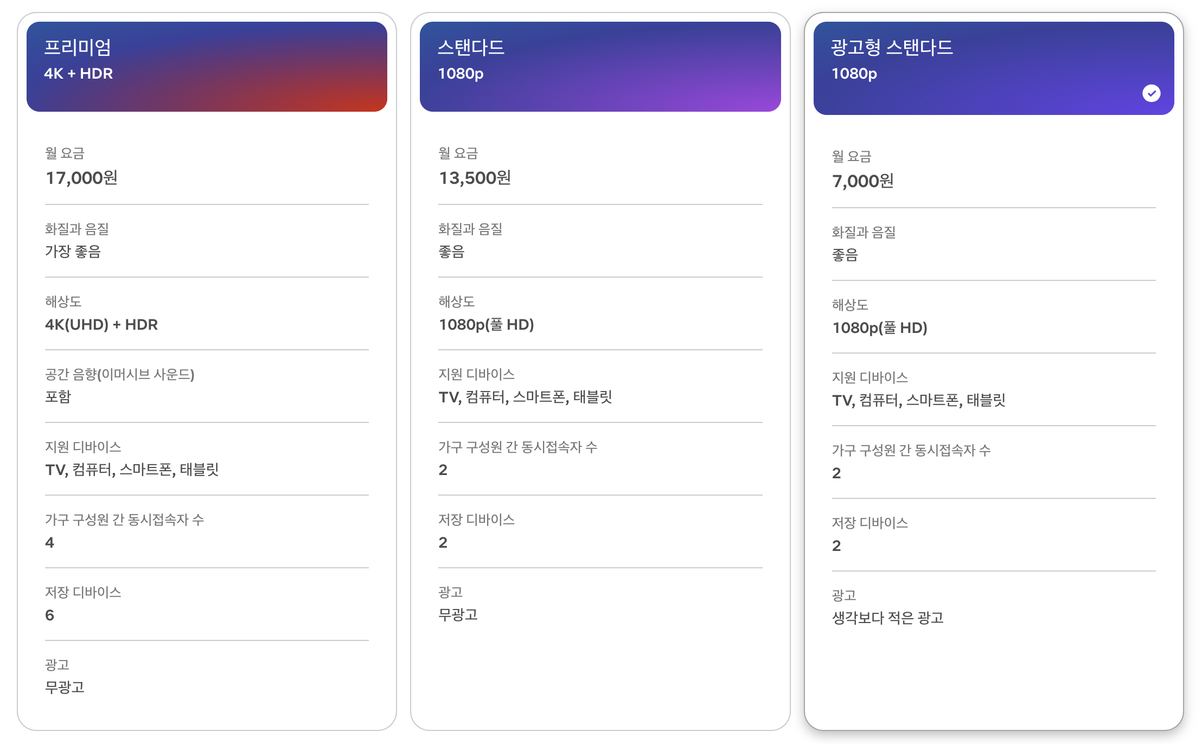Click the checkmark icon on 광고형 스탠다드
This screenshot has height=744, width=1202.
1151,93
